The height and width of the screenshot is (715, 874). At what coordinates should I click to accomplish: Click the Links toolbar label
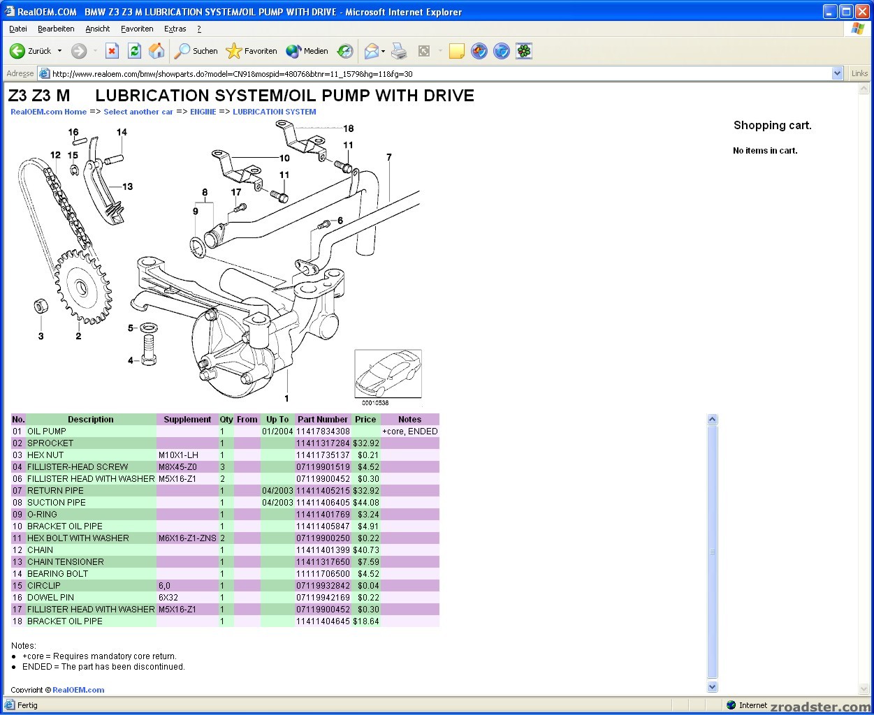(x=859, y=73)
